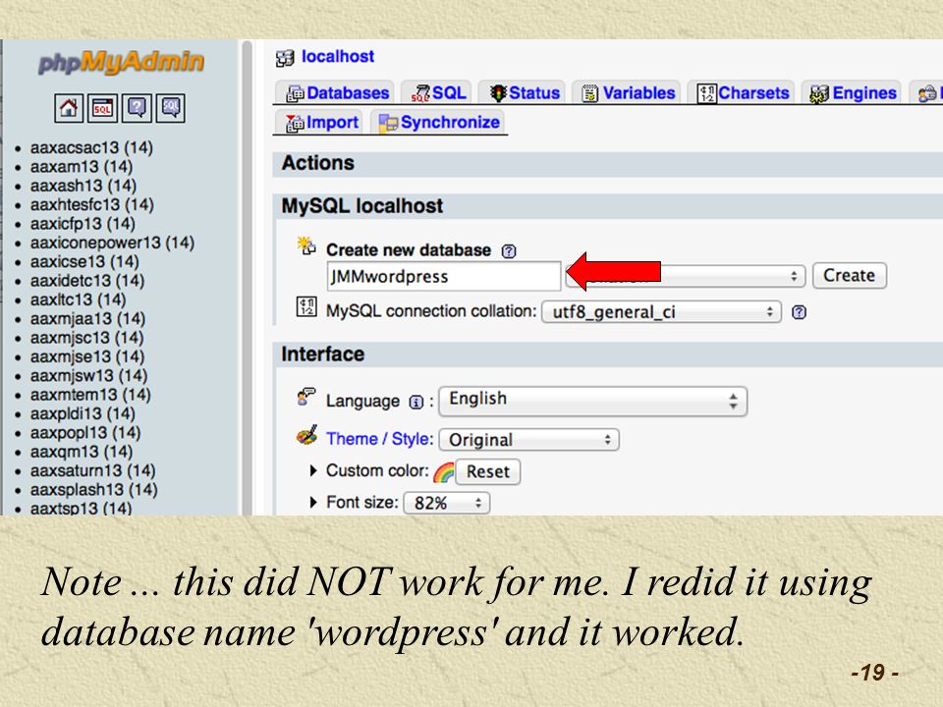
Task: Open the MySQL connection collation dropdown
Action: point(661,312)
